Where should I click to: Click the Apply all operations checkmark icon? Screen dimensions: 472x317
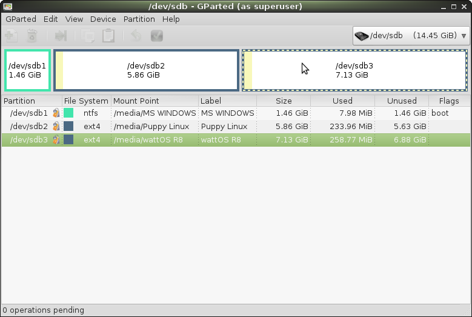pos(157,36)
